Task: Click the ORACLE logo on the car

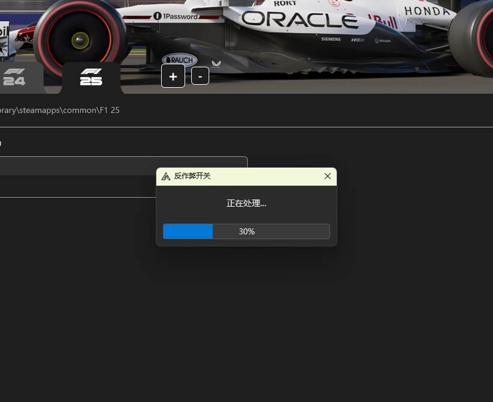Action: (x=299, y=19)
